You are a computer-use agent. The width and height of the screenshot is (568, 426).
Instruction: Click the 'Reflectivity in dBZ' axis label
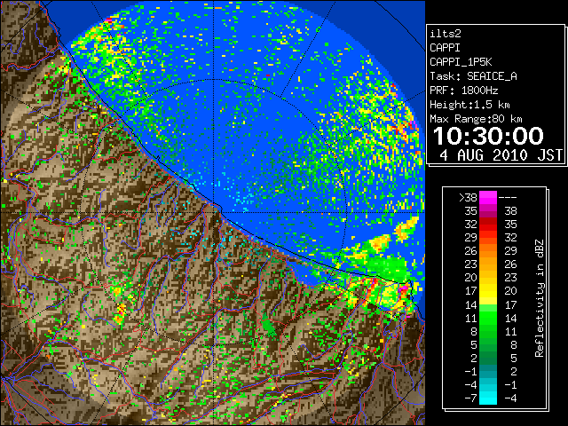coord(540,298)
